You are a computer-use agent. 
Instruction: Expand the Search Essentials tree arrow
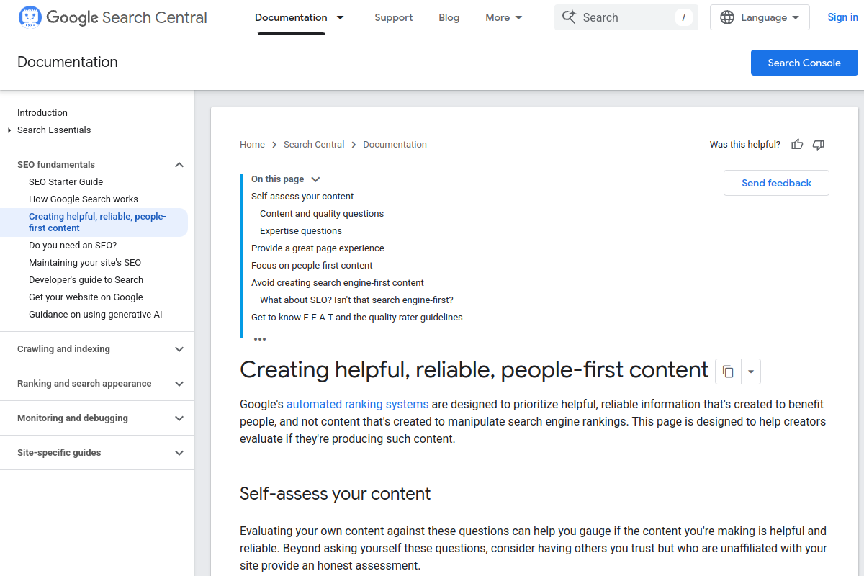click(9, 130)
